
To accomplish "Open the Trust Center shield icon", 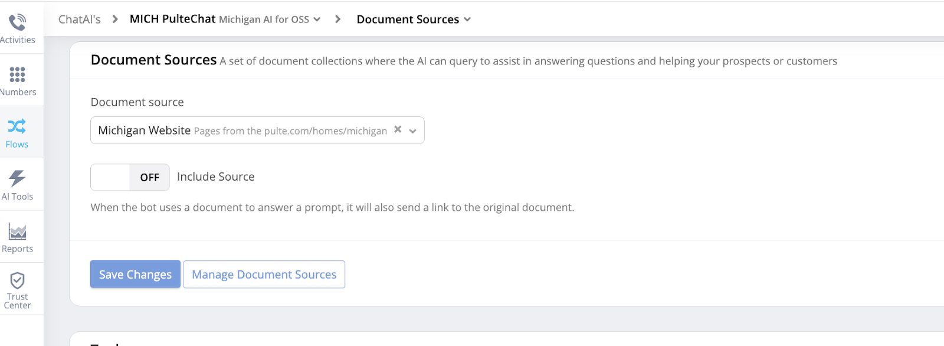I will [x=17, y=280].
